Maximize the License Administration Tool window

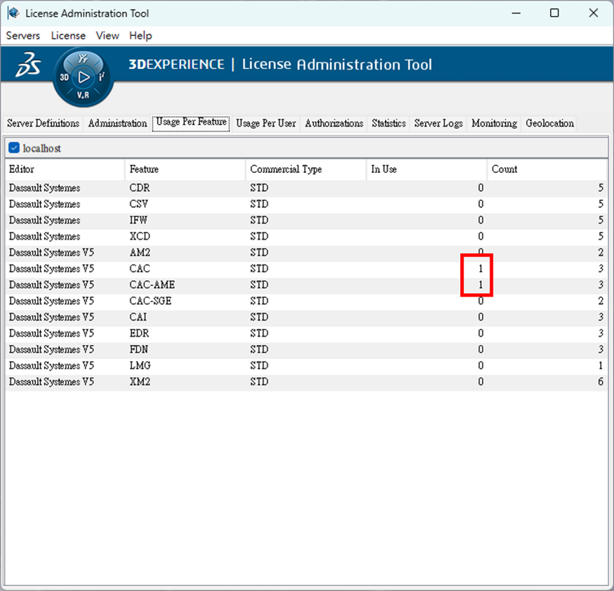[x=554, y=13]
